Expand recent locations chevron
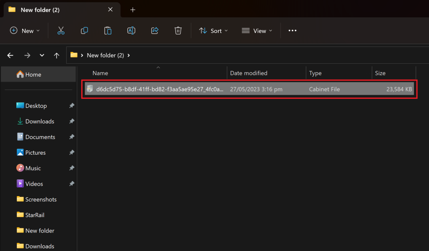Image resolution: width=429 pixels, height=251 pixels. (x=42, y=55)
